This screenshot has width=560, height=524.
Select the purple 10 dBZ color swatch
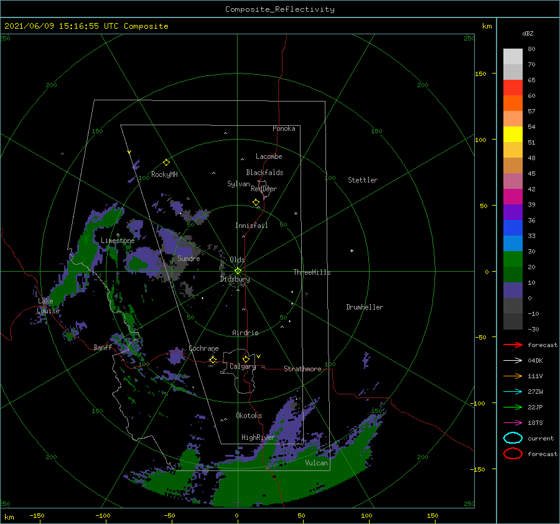(x=513, y=290)
